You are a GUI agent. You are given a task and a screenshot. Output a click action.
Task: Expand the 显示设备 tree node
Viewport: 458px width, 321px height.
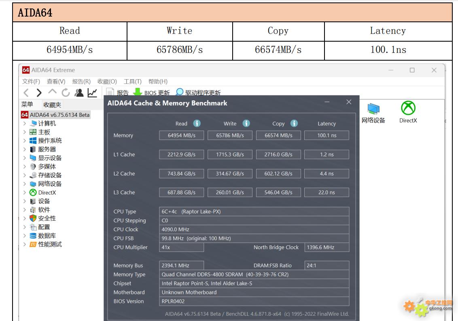tap(25, 158)
